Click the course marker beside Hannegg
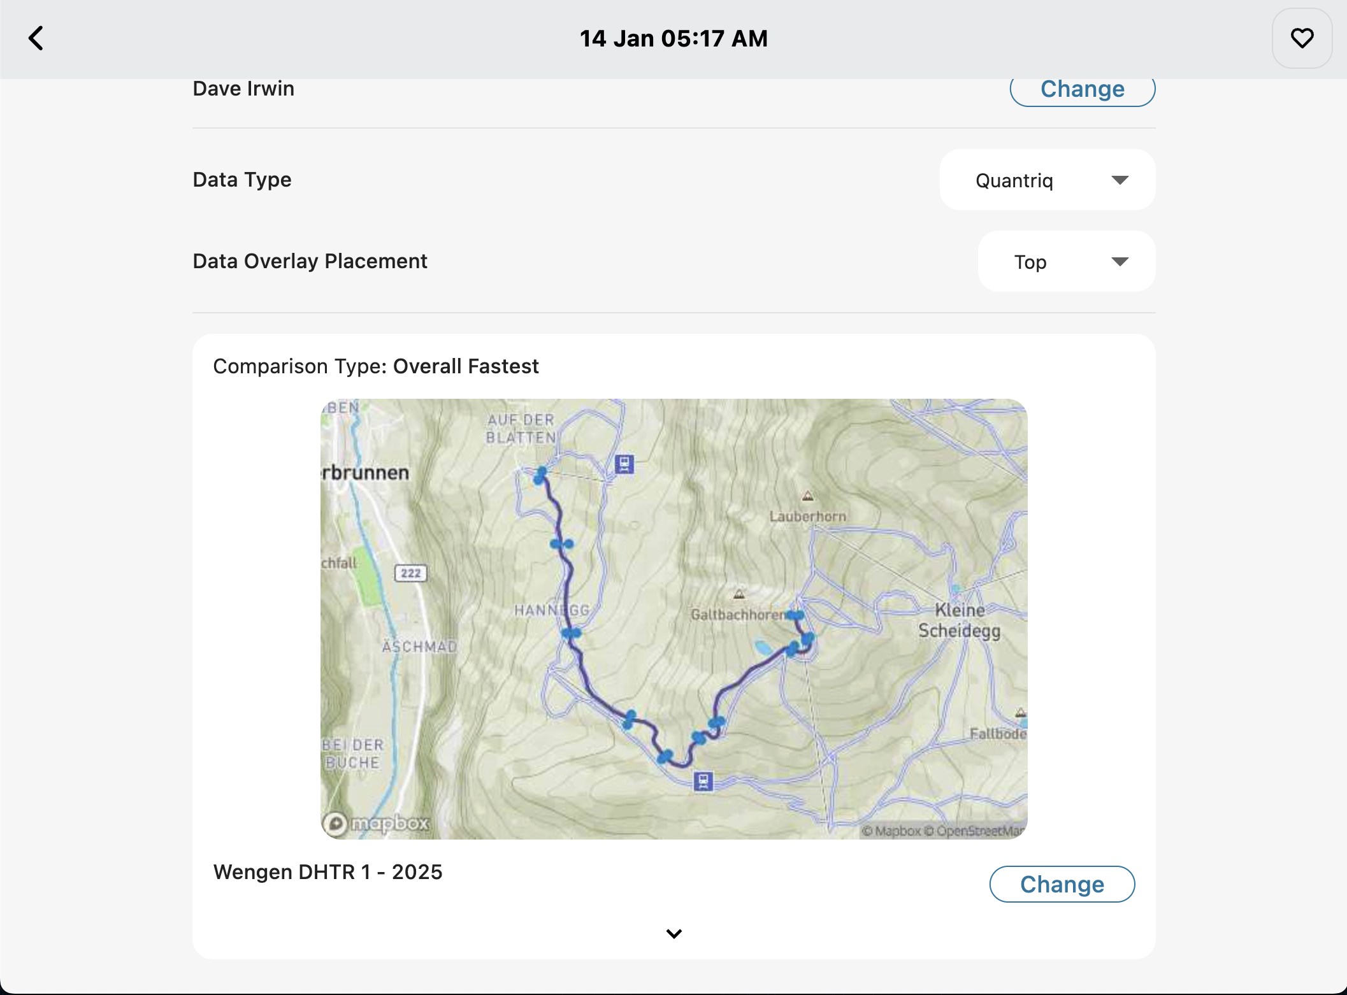1347x995 pixels. click(x=572, y=633)
